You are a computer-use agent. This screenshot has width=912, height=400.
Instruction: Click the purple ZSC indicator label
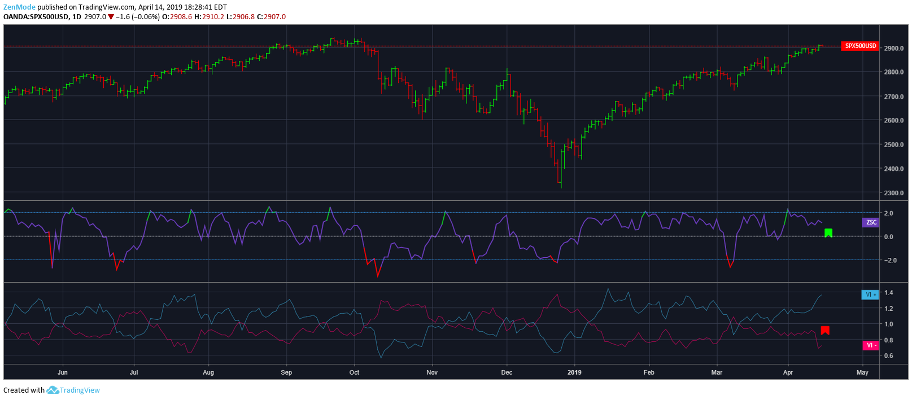click(870, 222)
